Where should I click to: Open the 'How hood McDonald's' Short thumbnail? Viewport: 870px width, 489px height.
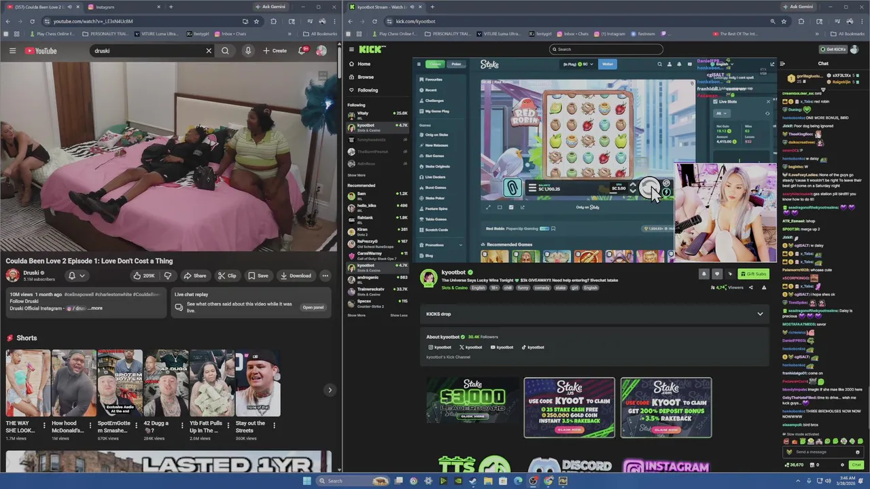(x=73, y=382)
